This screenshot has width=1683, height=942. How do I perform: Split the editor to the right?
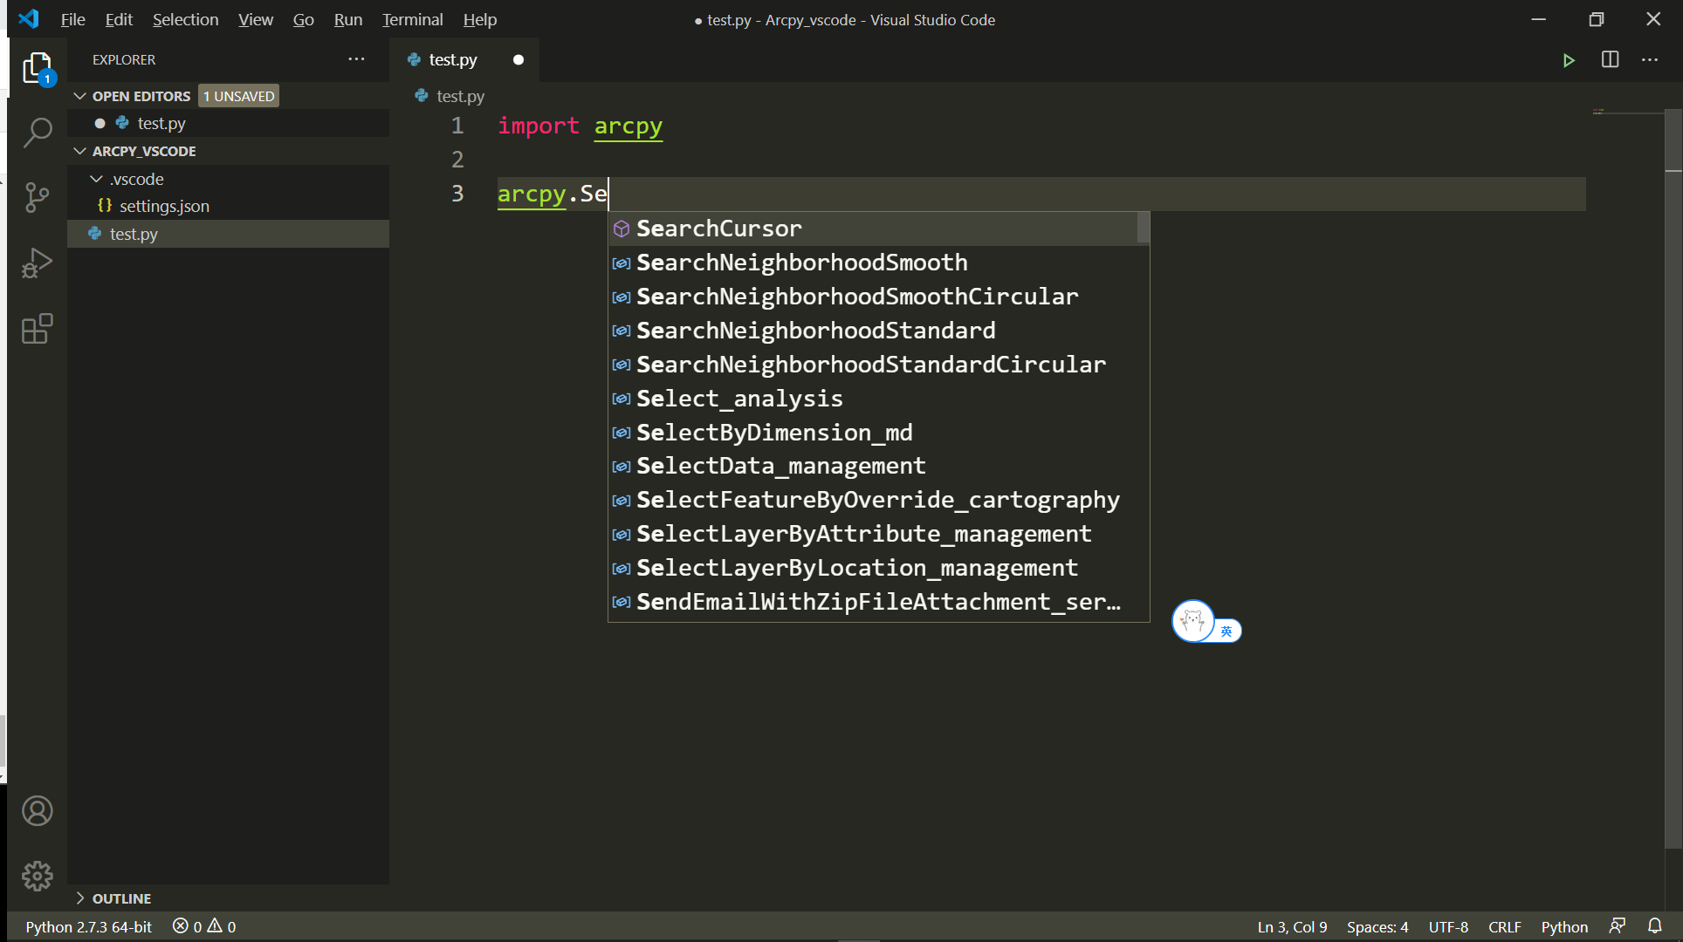(1610, 60)
